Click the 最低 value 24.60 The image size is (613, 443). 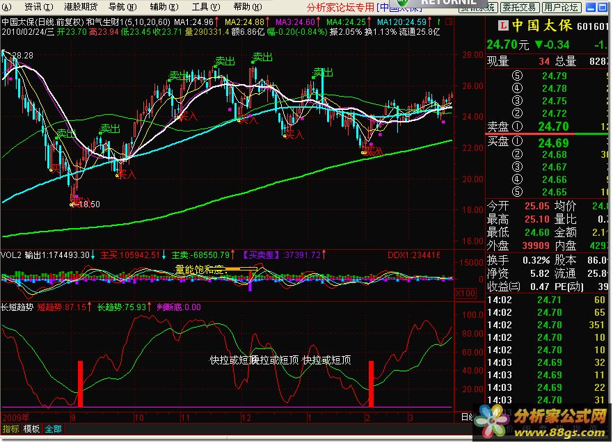tap(536, 232)
